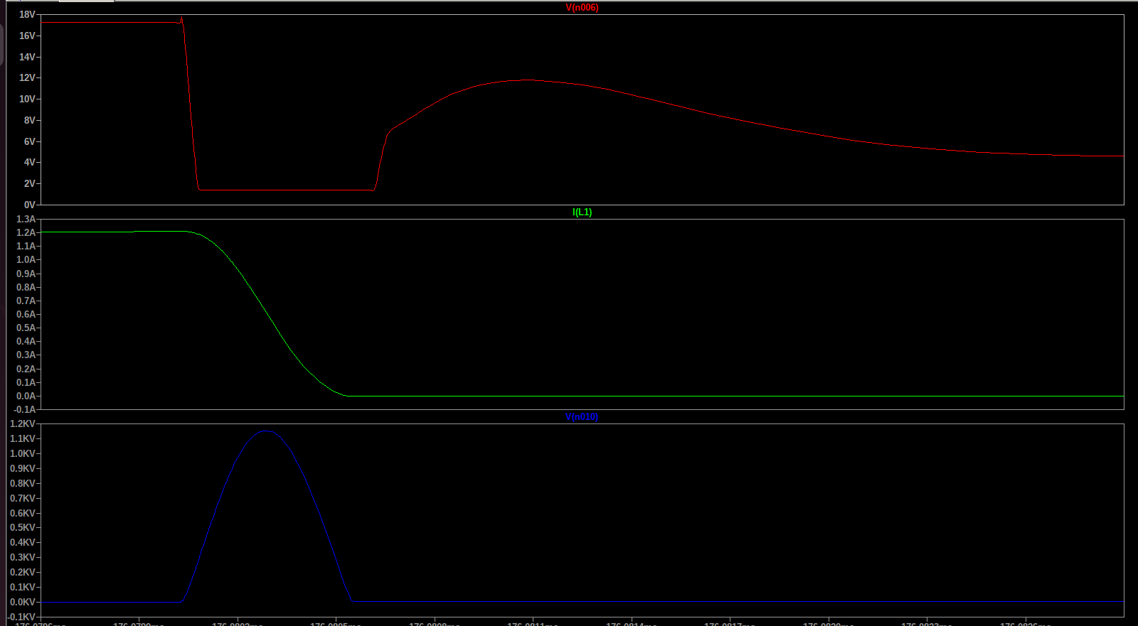Click the 14V axis tick label

click(x=27, y=57)
